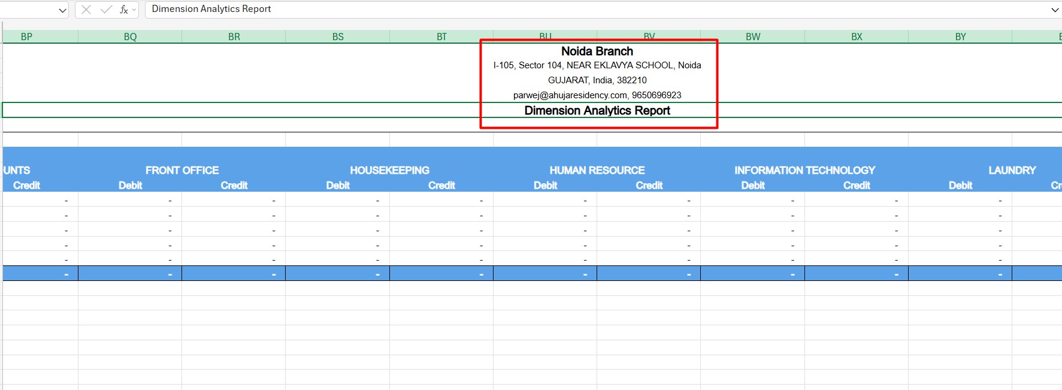
Task: Click the FRONT OFFICE group header
Action: pyautogui.click(x=182, y=170)
